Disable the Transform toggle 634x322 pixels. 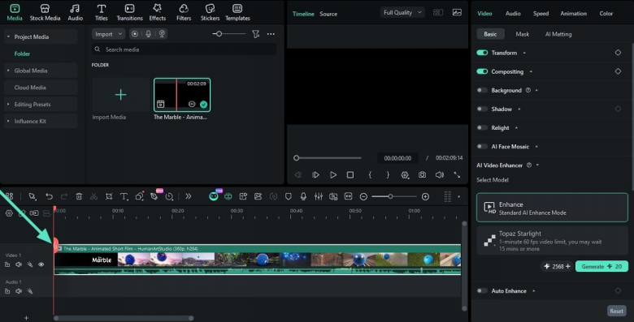[x=482, y=53]
